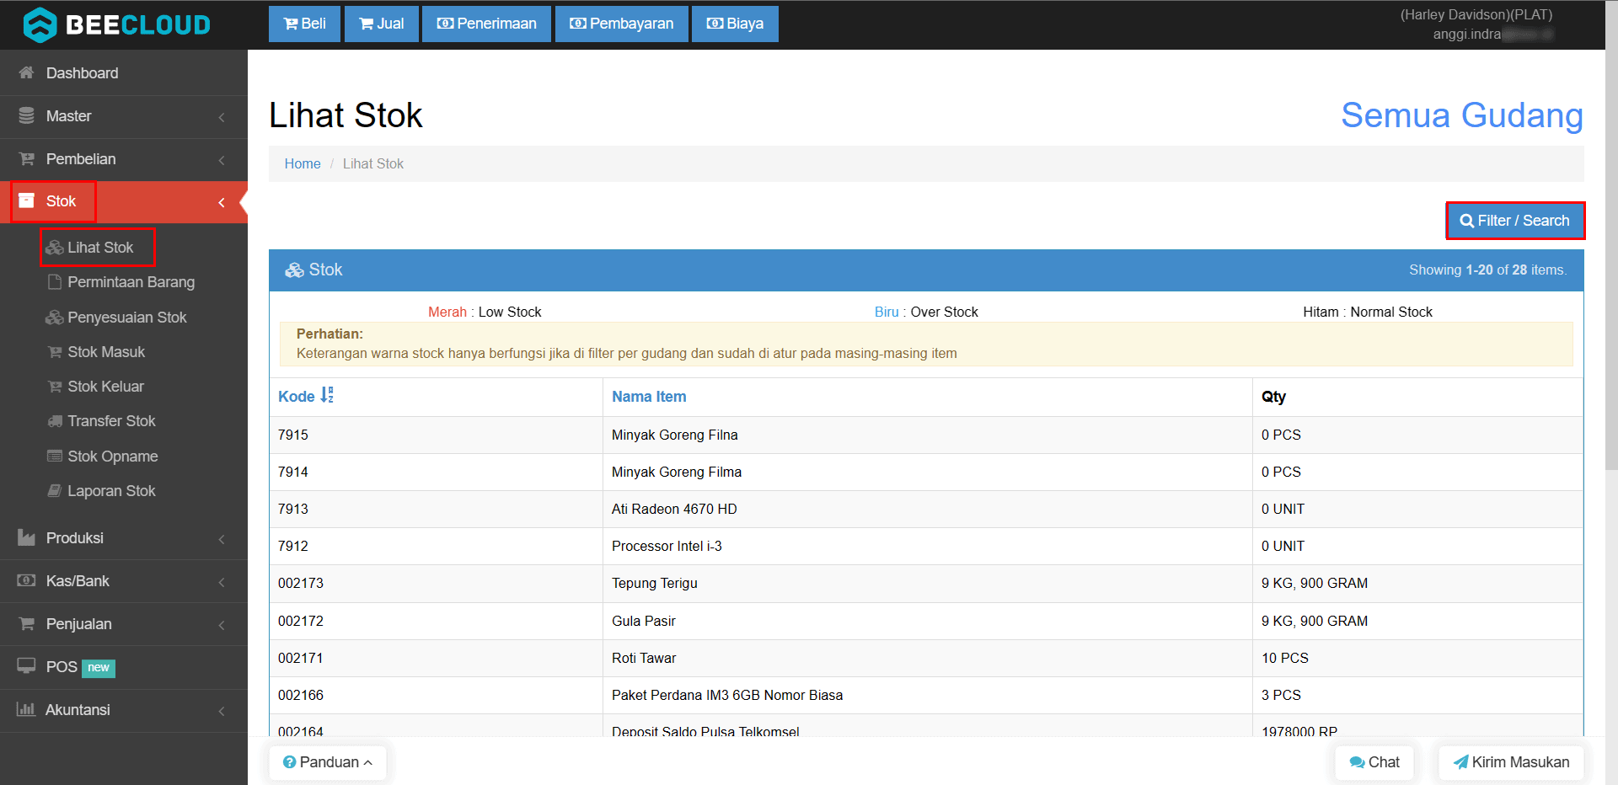Collapse the Stok menu section

click(x=222, y=202)
